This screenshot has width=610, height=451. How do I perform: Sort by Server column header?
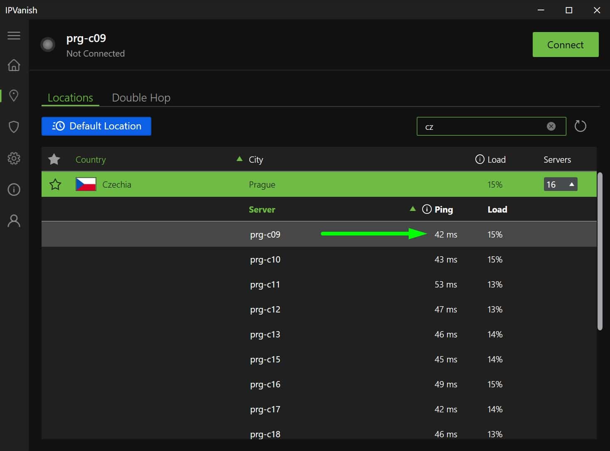[x=262, y=210]
